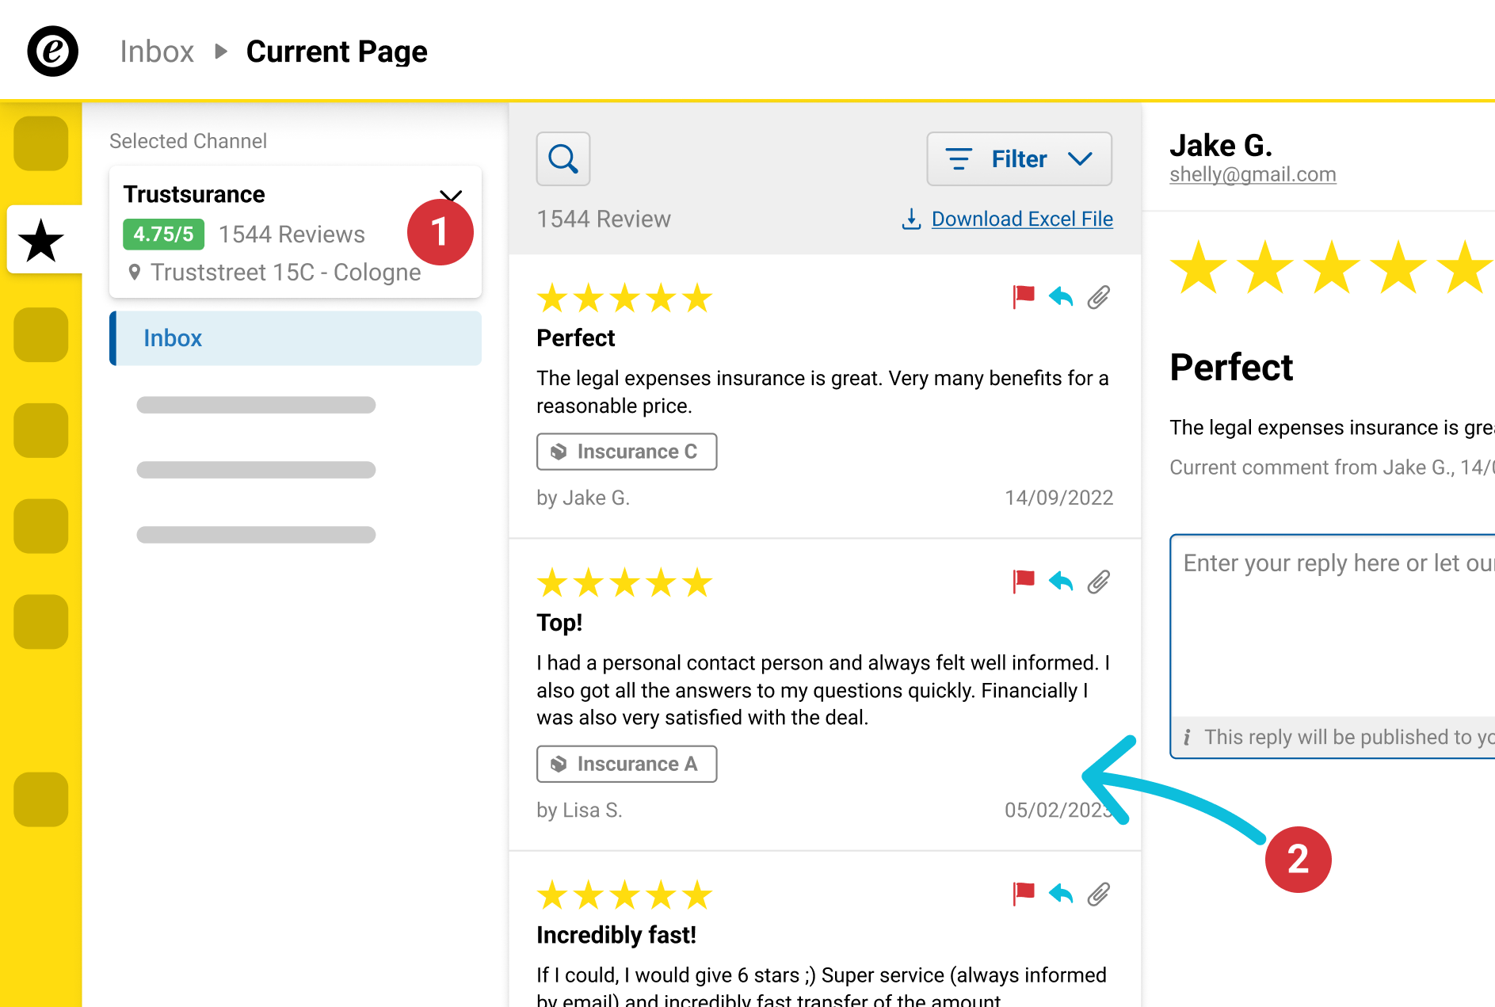Go to Inbox breadcrumb in header
Image resolution: width=1495 pixels, height=1007 pixels.
[x=157, y=51]
